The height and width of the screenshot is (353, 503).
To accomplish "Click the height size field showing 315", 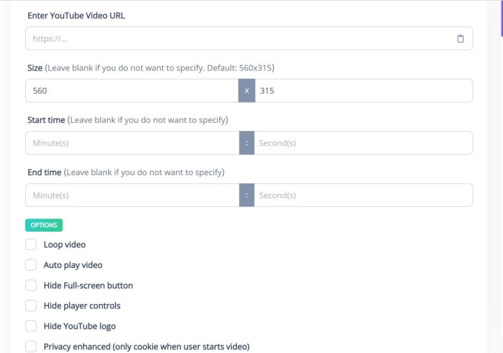I will (363, 91).
